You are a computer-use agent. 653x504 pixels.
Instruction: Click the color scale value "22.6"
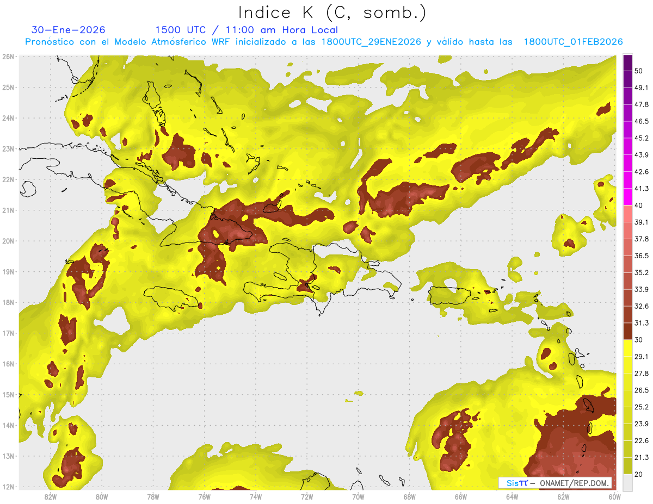[642, 440]
